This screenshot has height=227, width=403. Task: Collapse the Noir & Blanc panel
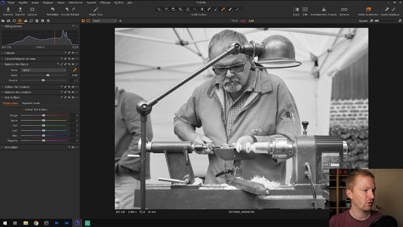[x=3, y=98]
